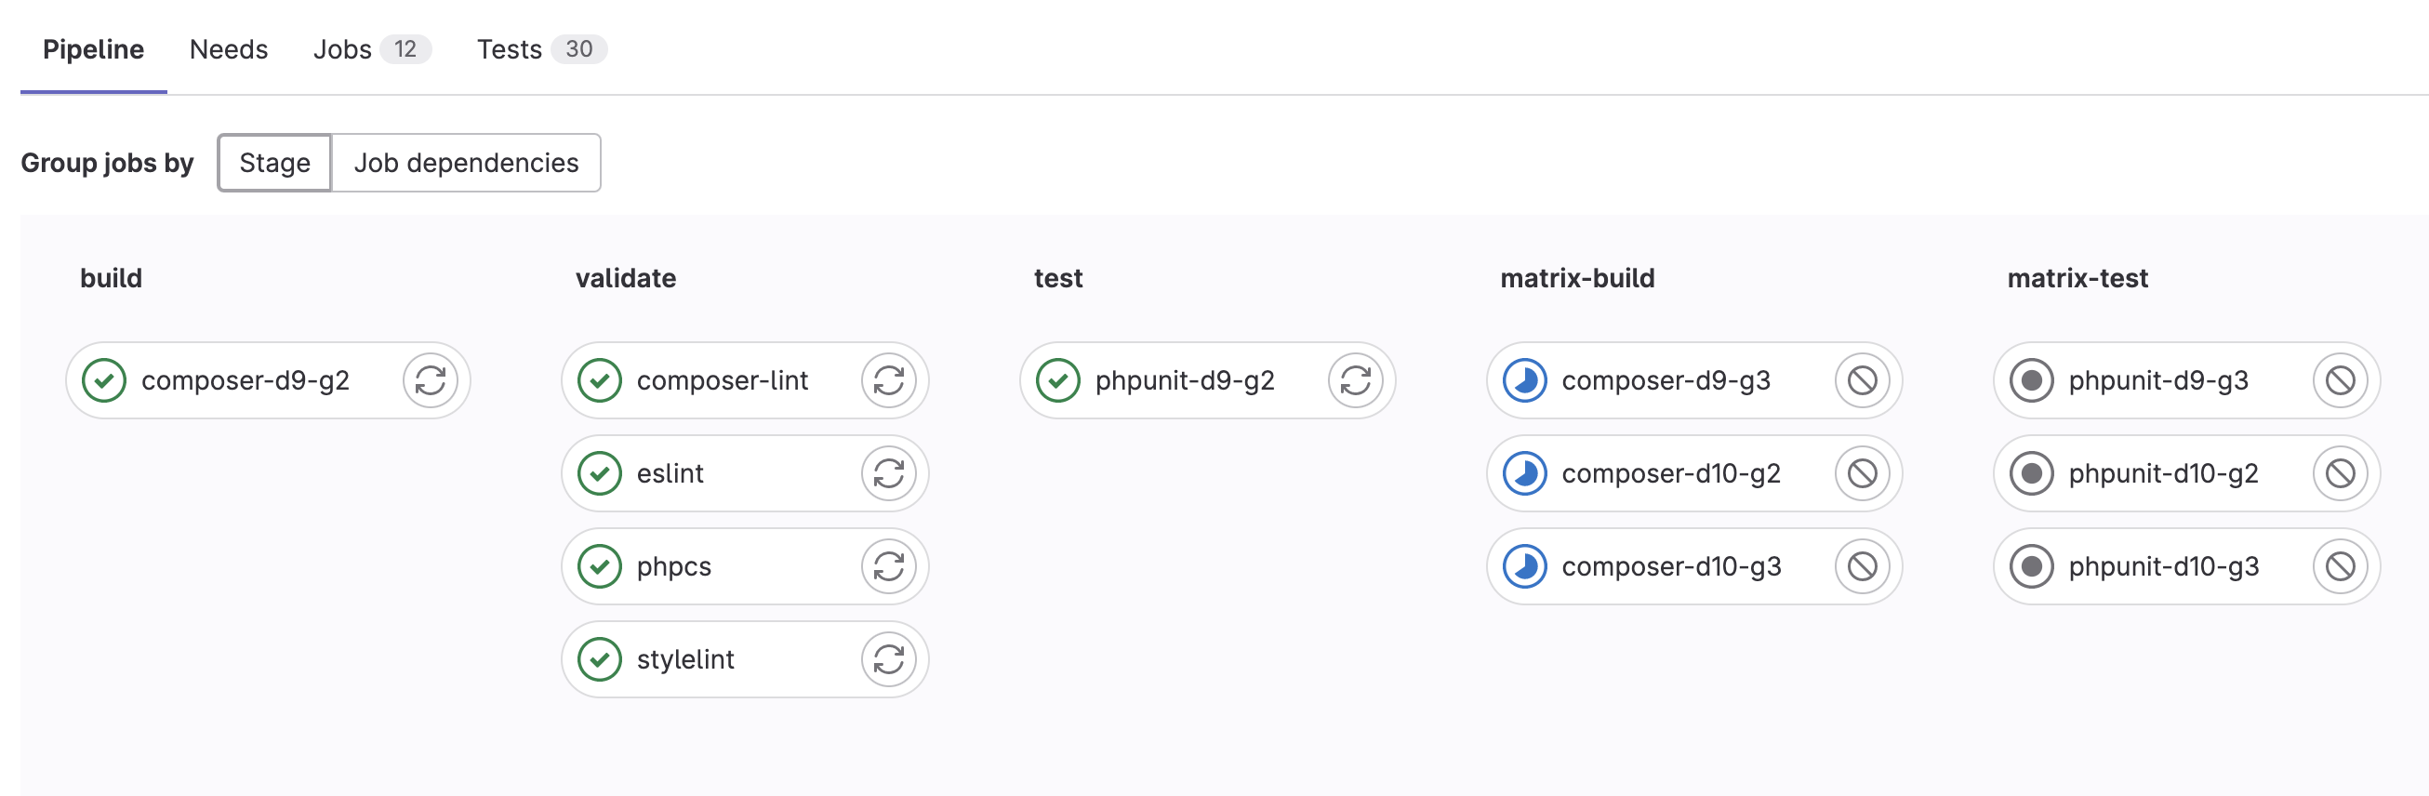Select Stage grouping mode

273,162
